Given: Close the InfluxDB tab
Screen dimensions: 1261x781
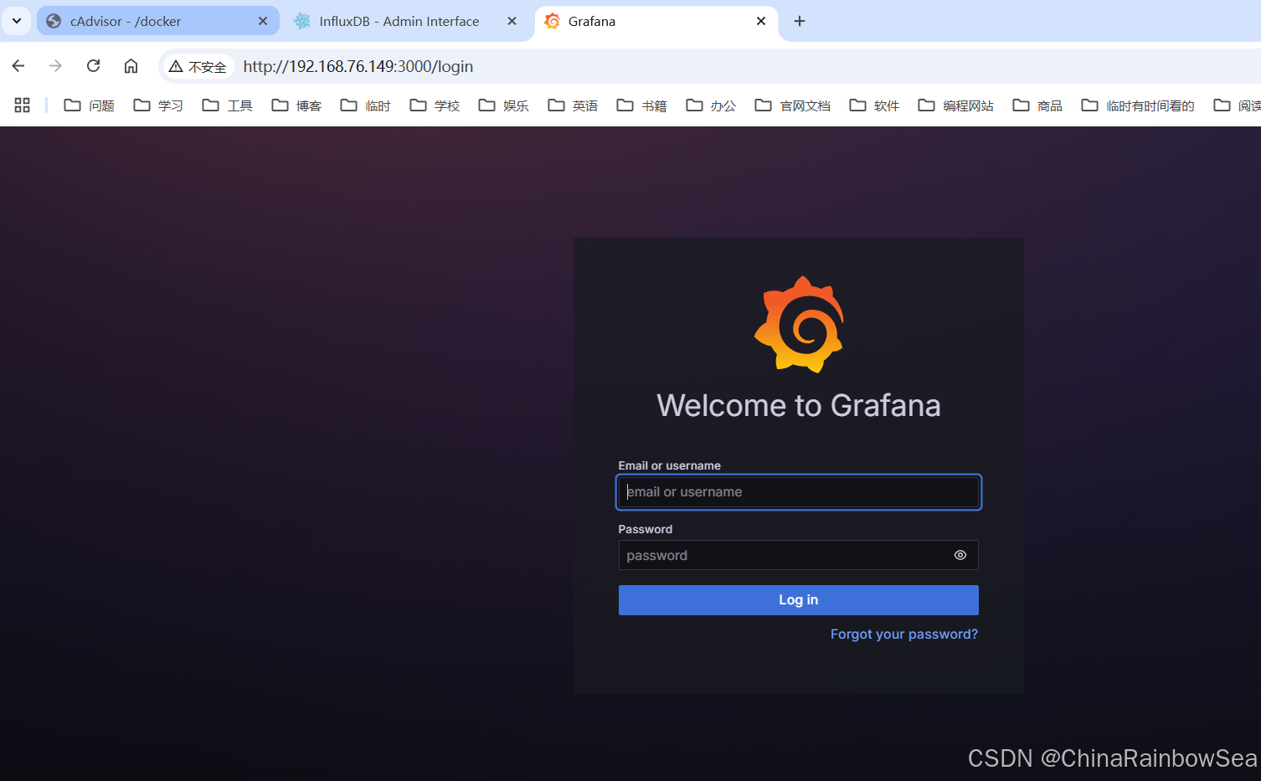Looking at the screenshot, I should 512,21.
